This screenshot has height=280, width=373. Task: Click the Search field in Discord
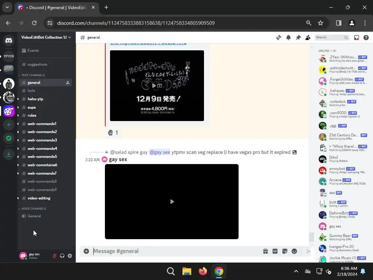332,38
